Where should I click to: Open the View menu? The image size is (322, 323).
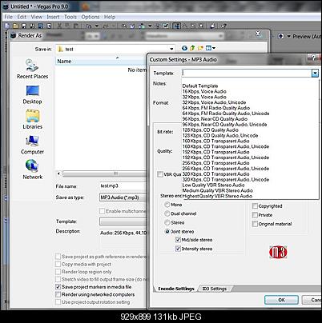[x=37, y=17]
